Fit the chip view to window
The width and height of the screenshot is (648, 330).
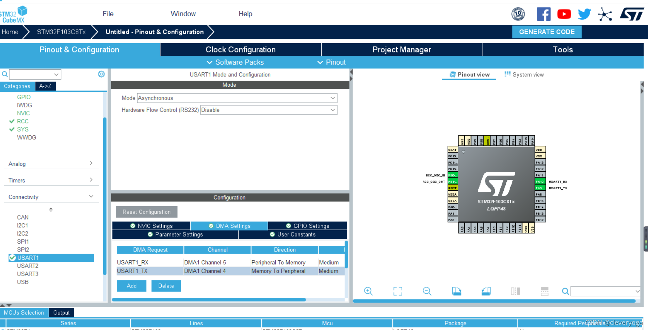tap(398, 291)
